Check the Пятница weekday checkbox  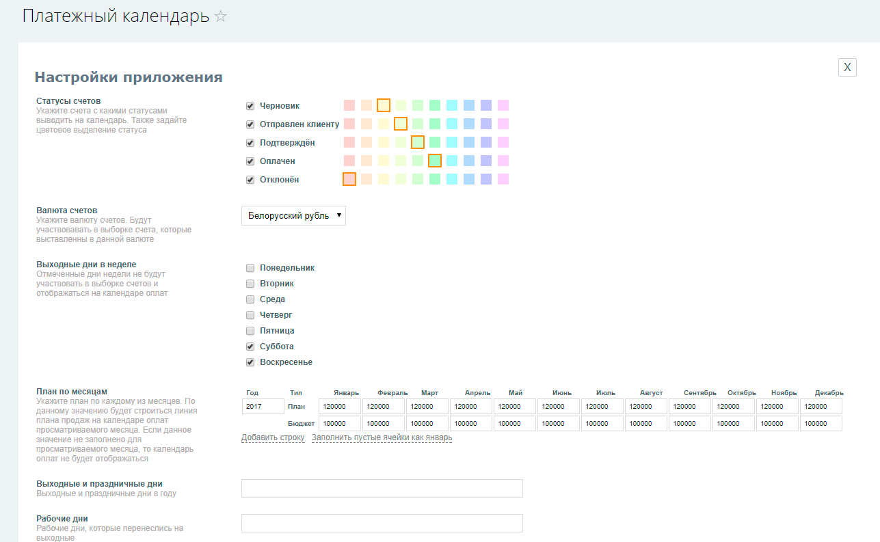tap(250, 331)
